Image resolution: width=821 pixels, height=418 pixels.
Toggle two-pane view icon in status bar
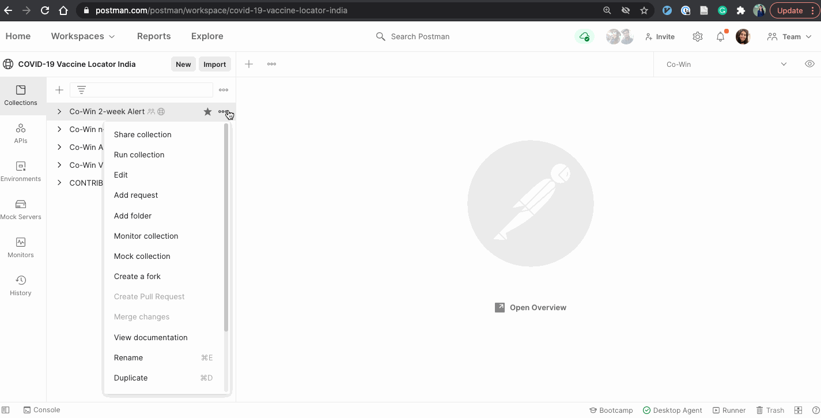coord(798,410)
